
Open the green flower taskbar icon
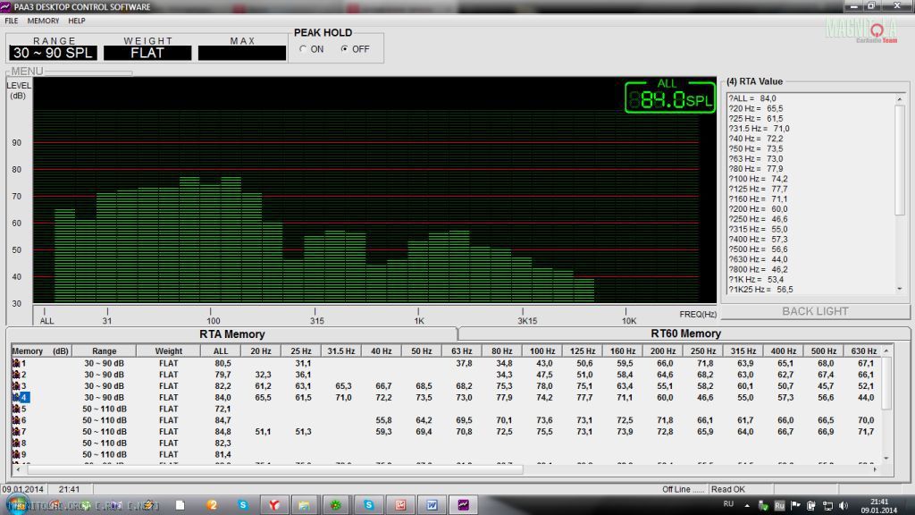(x=336, y=505)
